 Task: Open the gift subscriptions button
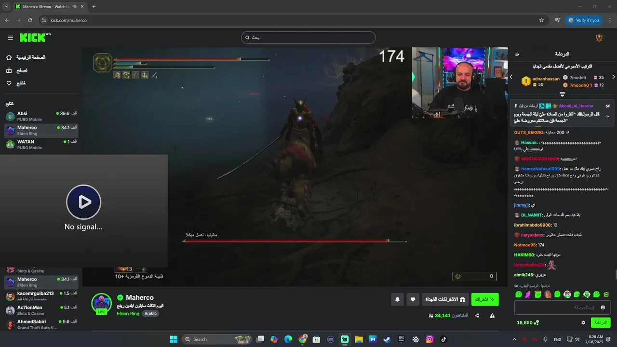pyautogui.click(x=445, y=299)
